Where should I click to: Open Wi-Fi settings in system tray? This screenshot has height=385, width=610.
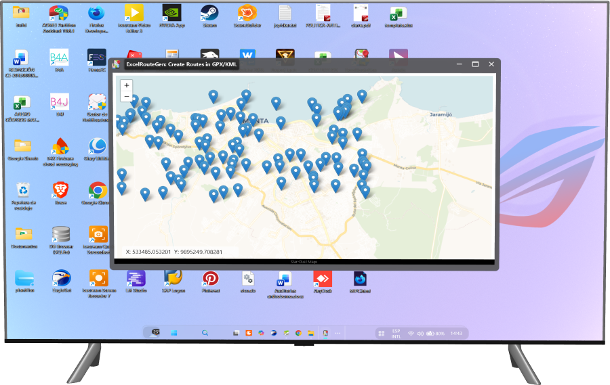tap(411, 334)
